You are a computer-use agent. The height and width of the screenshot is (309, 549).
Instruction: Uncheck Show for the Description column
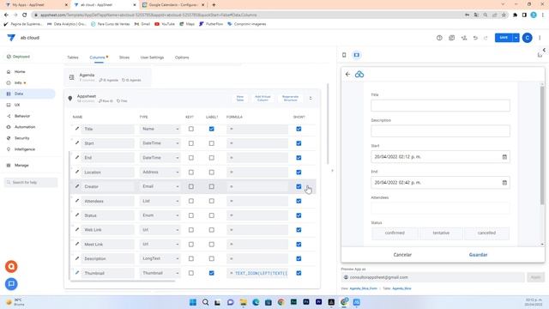[299, 258]
